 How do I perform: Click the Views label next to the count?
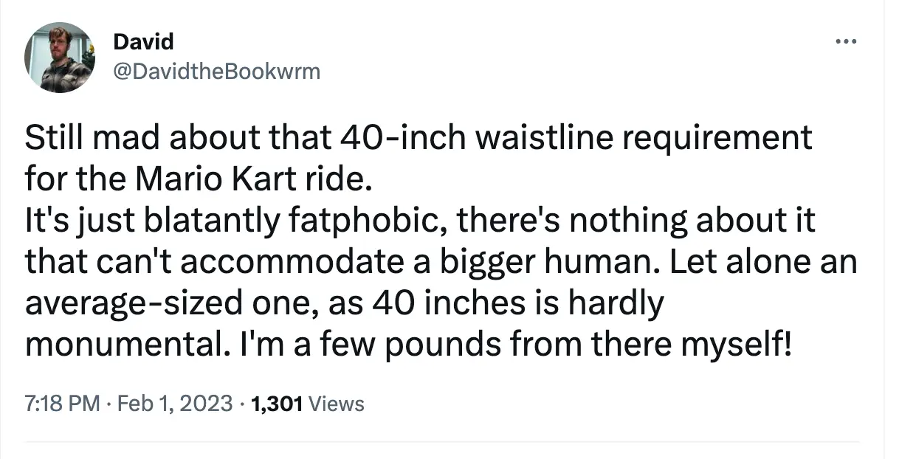pyautogui.click(x=336, y=404)
